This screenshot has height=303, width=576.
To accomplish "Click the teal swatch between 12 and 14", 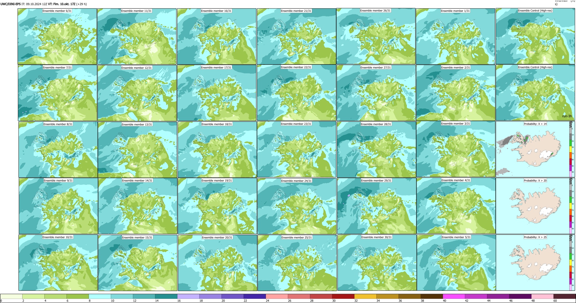I will point(144,296).
